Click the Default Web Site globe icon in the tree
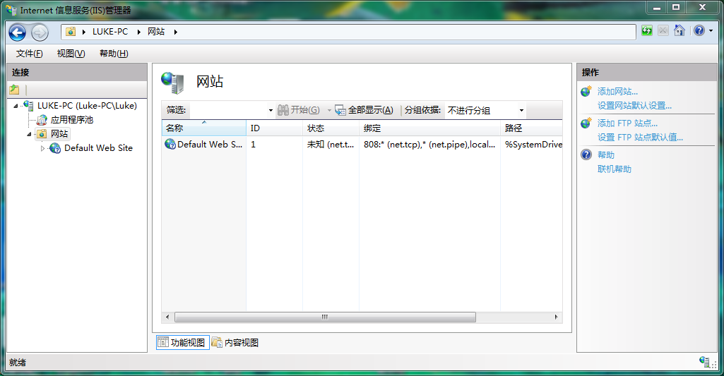The height and width of the screenshot is (376, 724). tap(55, 148)
